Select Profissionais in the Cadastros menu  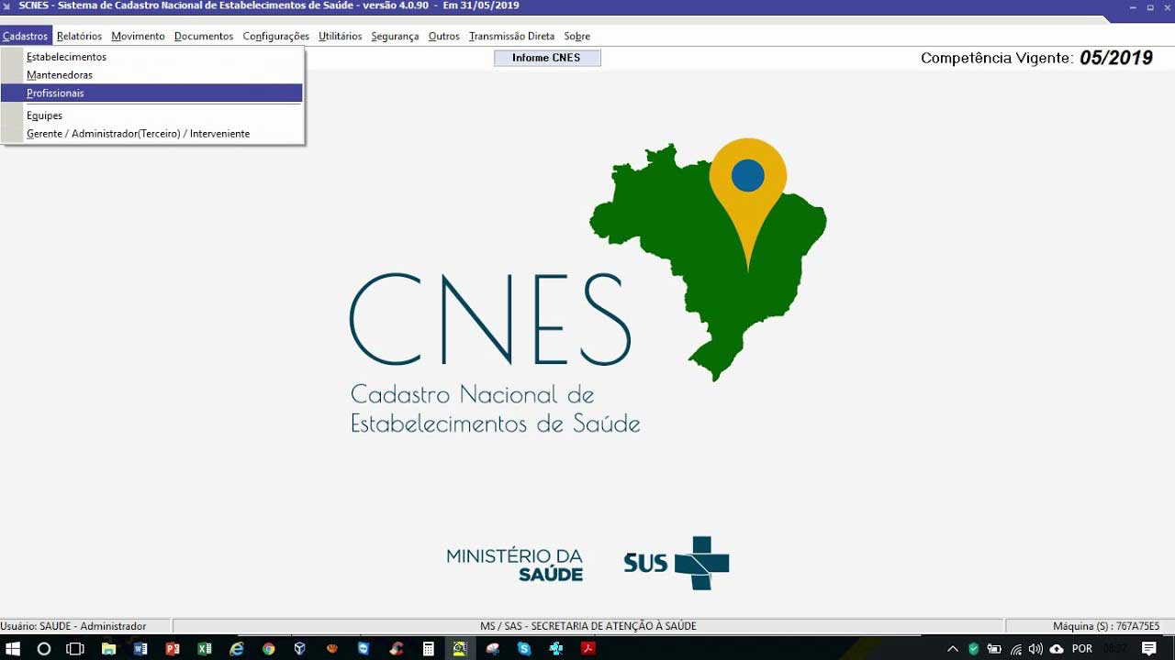(x=55, y=93)
